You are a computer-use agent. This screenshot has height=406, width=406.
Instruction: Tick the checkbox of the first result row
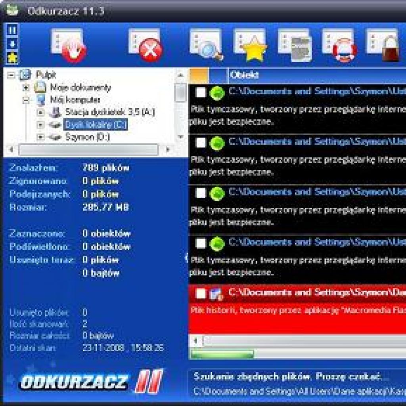pyautogui.click(x=201, y=92)
